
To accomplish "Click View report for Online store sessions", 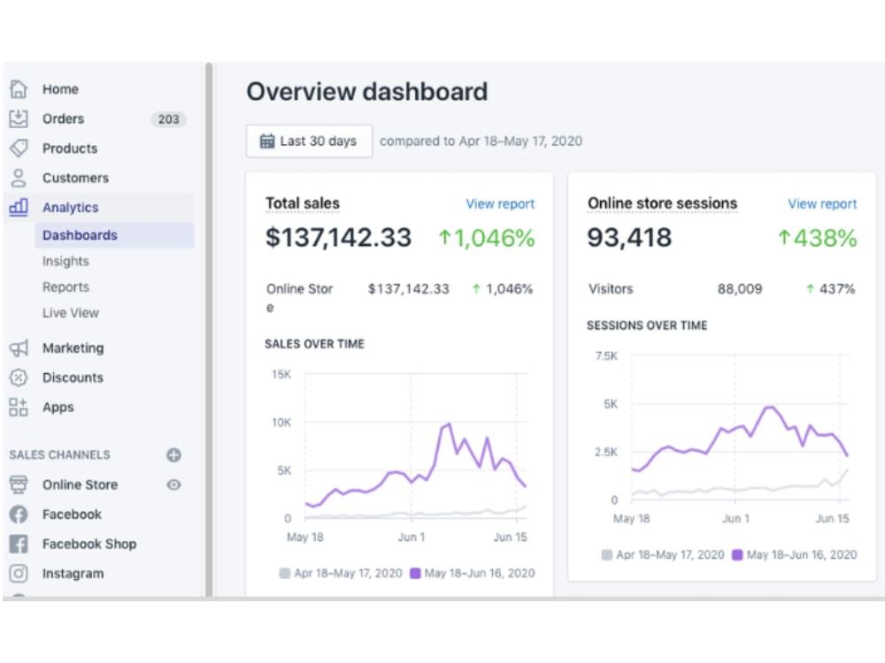I will tap(822, 204).
